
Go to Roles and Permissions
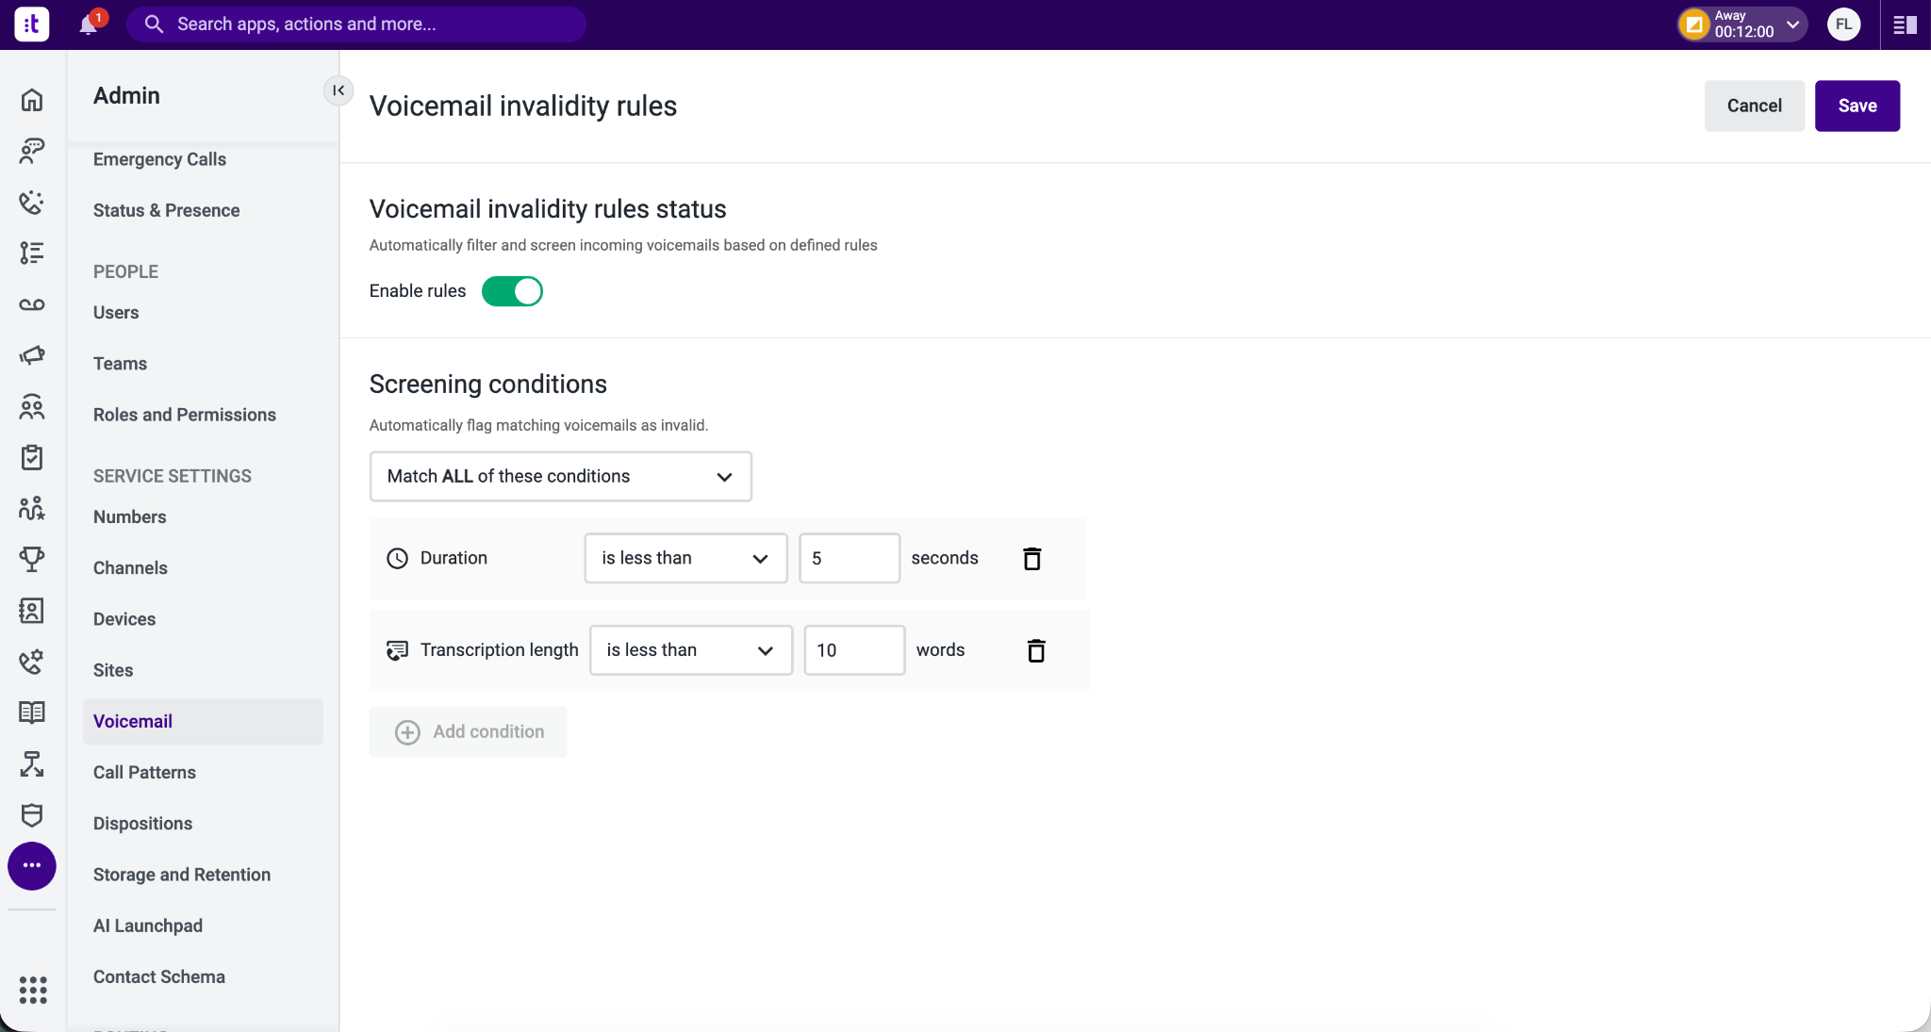coord(185,416)
